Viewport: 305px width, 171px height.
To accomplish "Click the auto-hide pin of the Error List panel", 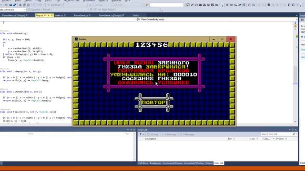I will coord(293,130).
